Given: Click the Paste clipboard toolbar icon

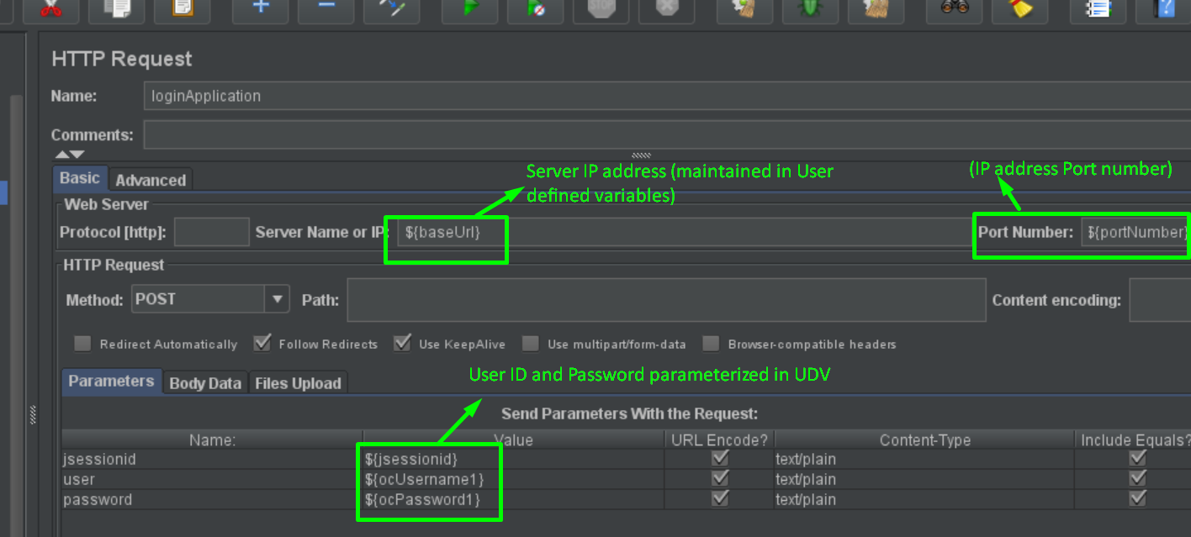Looking at the screenshot, I should pos(183,8).
